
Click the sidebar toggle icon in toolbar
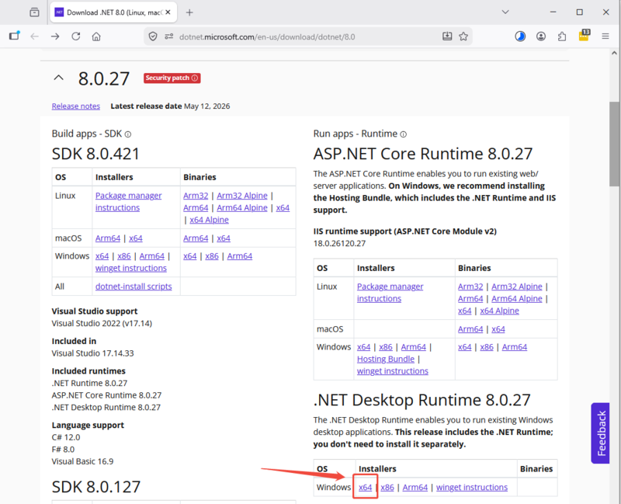click(x=15, y=36)
